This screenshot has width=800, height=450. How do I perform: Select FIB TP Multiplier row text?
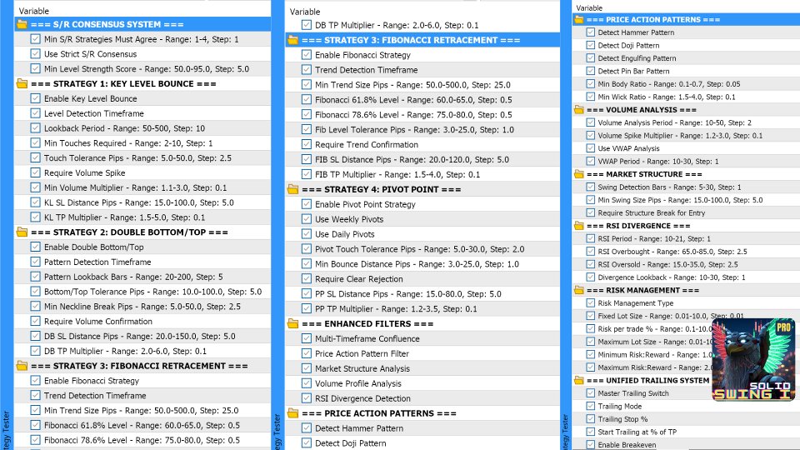tap(397, 174)
